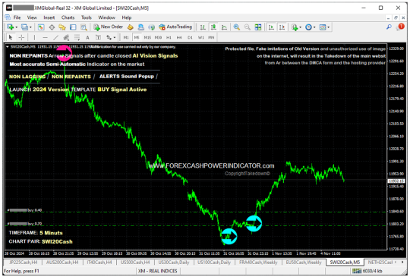
Task: Switch chart to candlesticks mode
Action: coord(213,27)
